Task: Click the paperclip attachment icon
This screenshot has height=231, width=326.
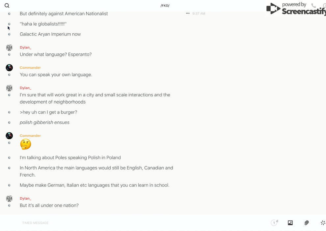Action: click(307, 223)
